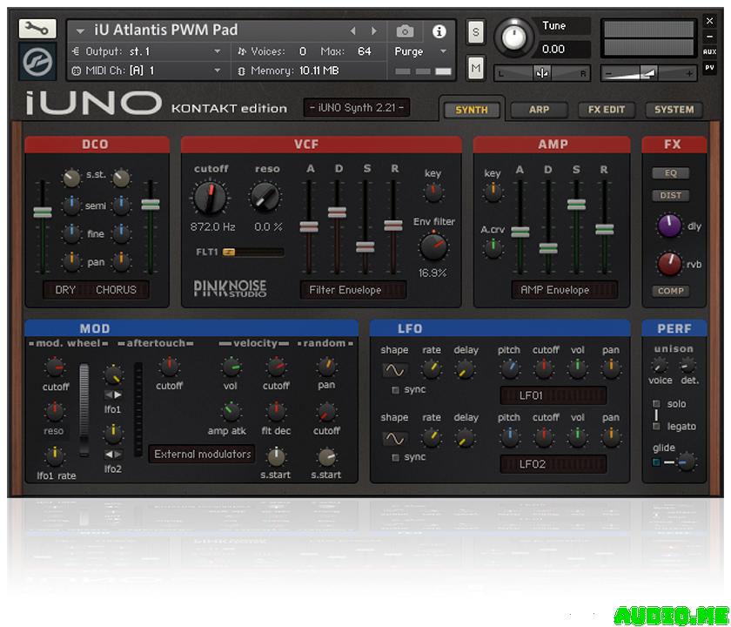Click the purple dly knob in FX
The image size is (731, 627).
tap(669, 226)
